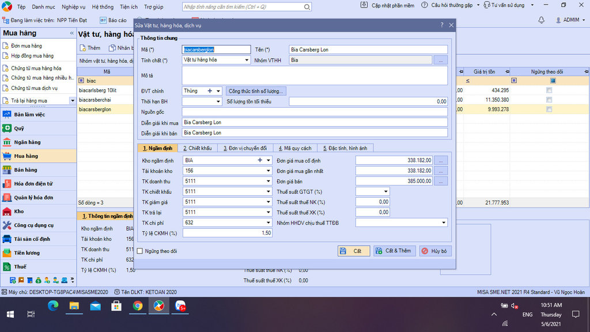
Task: Click Thêm toolbar button in background list
Action: pos(90,48)
